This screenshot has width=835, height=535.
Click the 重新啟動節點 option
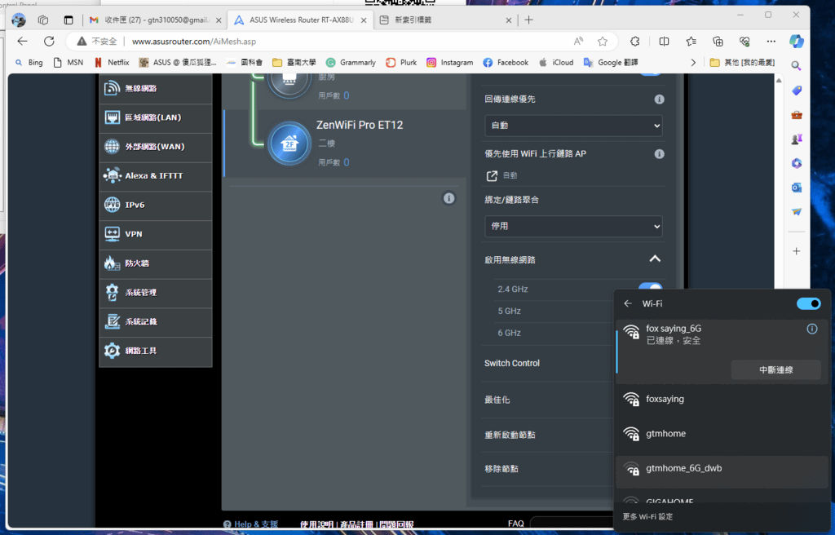click(x=510, y=435)
